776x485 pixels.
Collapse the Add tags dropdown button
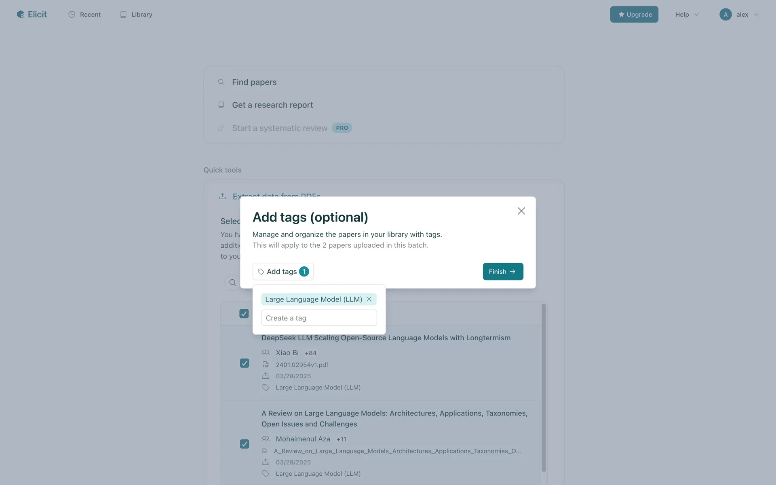(283, 272)
